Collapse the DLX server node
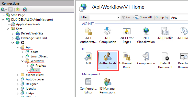This screenshot has height=97, width=188. (x=3, y=20)
